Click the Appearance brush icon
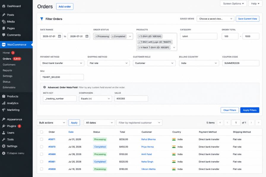The width and height of the screenshot is (266, 177). 4,119
